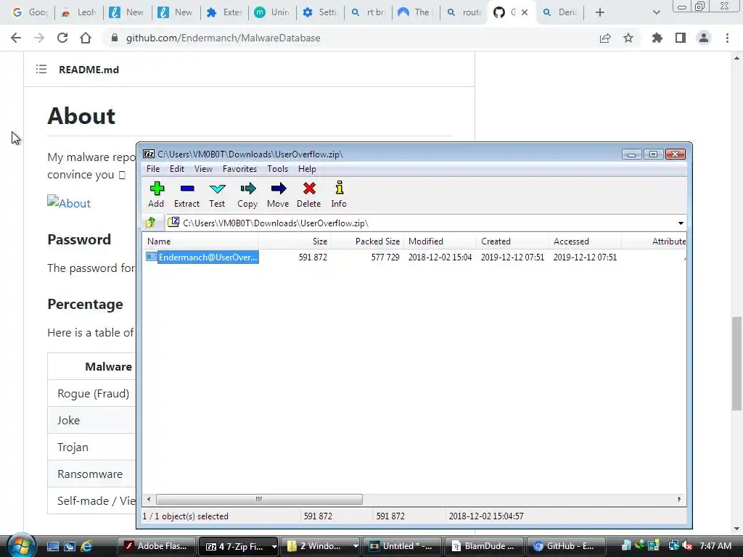Click the Info icon in 7-Zip toolbar
The image size is (743, 557).
tap(339, 188)
